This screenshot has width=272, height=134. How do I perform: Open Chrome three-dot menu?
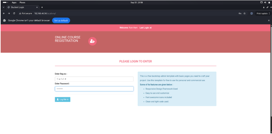pos(269,13)
